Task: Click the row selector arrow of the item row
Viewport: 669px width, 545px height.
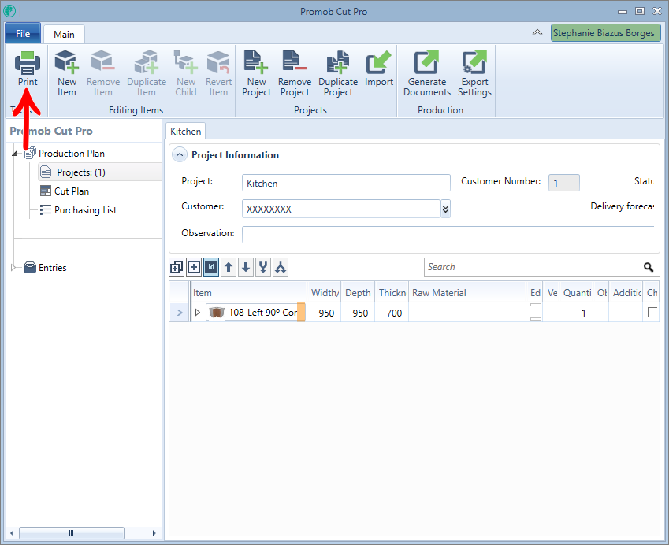Action: (179, 313)
